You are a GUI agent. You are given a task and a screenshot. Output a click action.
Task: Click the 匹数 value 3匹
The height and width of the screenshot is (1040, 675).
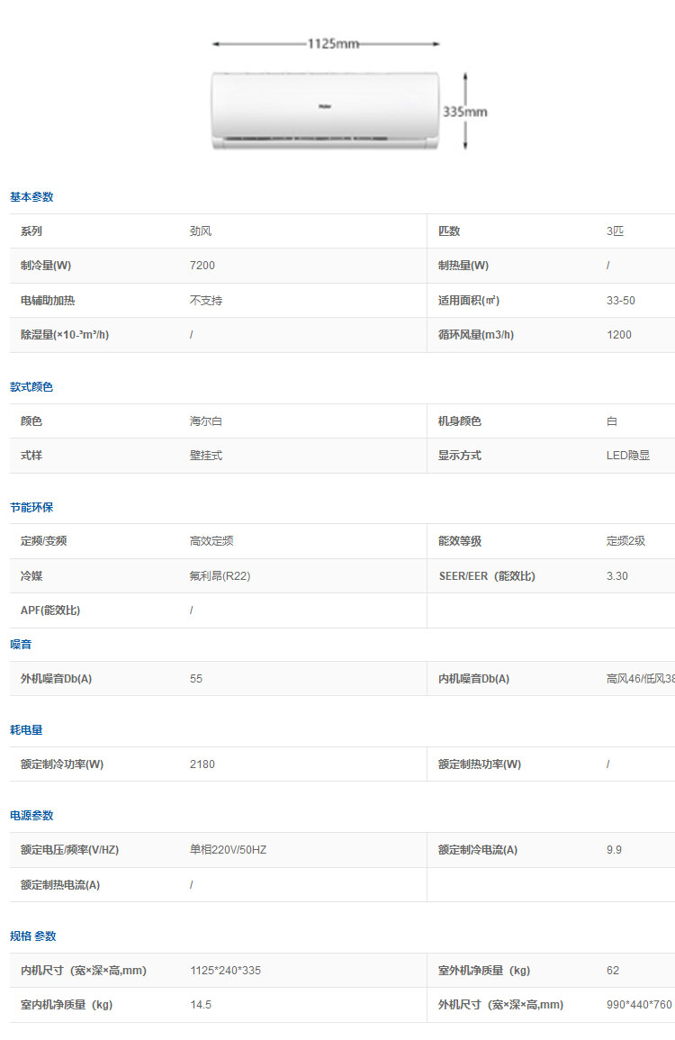point(615,231)
